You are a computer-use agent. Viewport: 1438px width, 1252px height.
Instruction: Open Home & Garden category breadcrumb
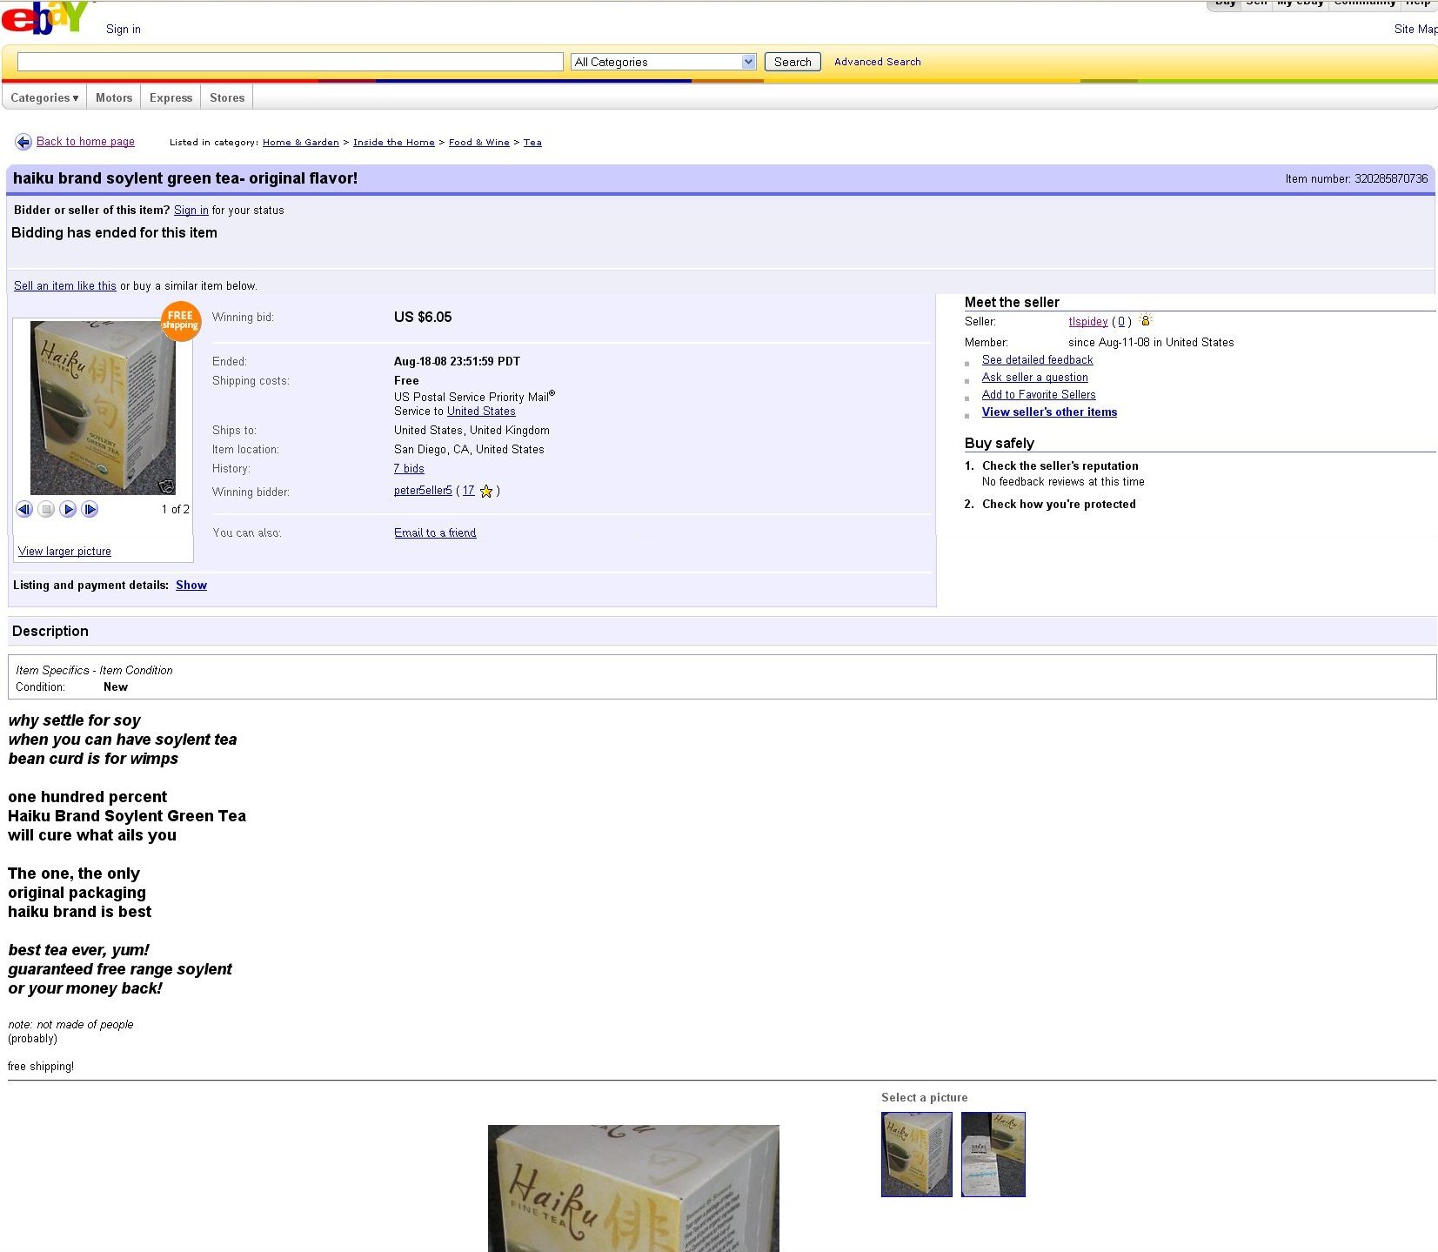tap(301, 142)
